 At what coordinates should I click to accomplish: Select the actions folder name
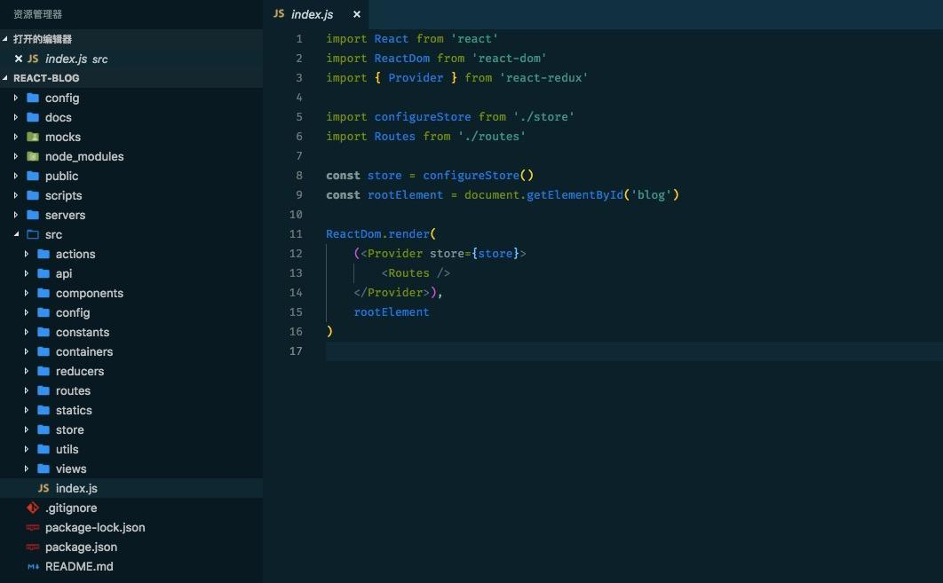tap(75, 255)
